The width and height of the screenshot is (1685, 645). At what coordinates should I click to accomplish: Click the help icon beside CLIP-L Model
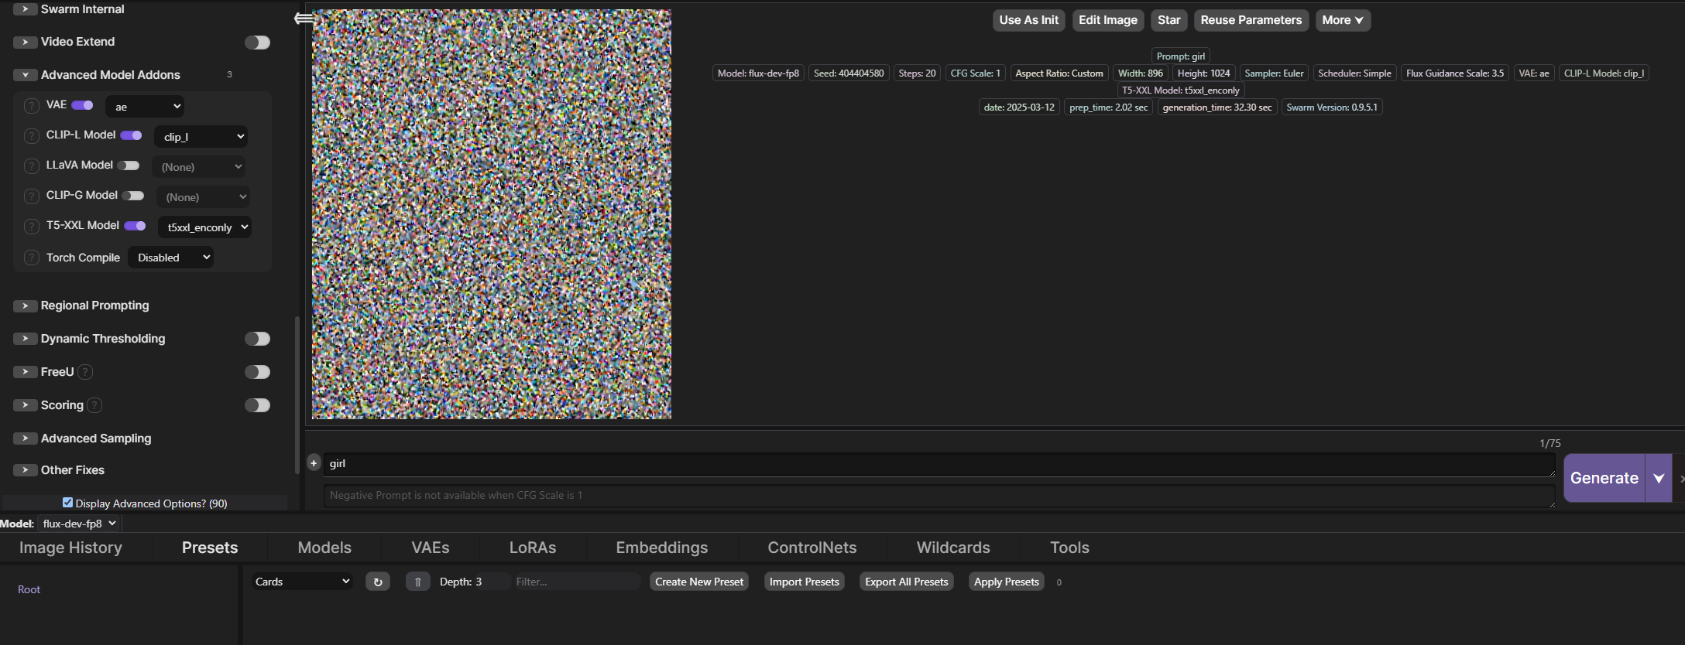(32, 136)
